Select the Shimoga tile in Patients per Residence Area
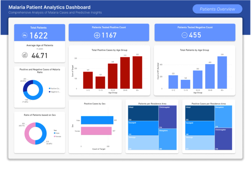Screen dimensions: 251x169 tap(143, 143)
